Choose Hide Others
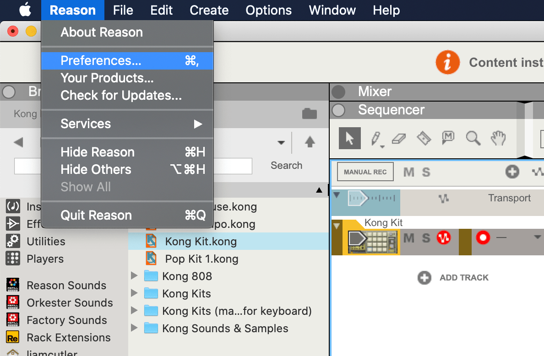Image resolution: width=544 pixels, height=356 pixels. tap(127, 169)
